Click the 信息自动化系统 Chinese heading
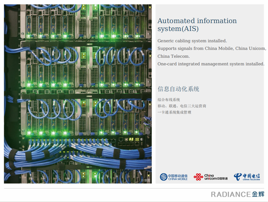268x202 pixels. point(178,89)
